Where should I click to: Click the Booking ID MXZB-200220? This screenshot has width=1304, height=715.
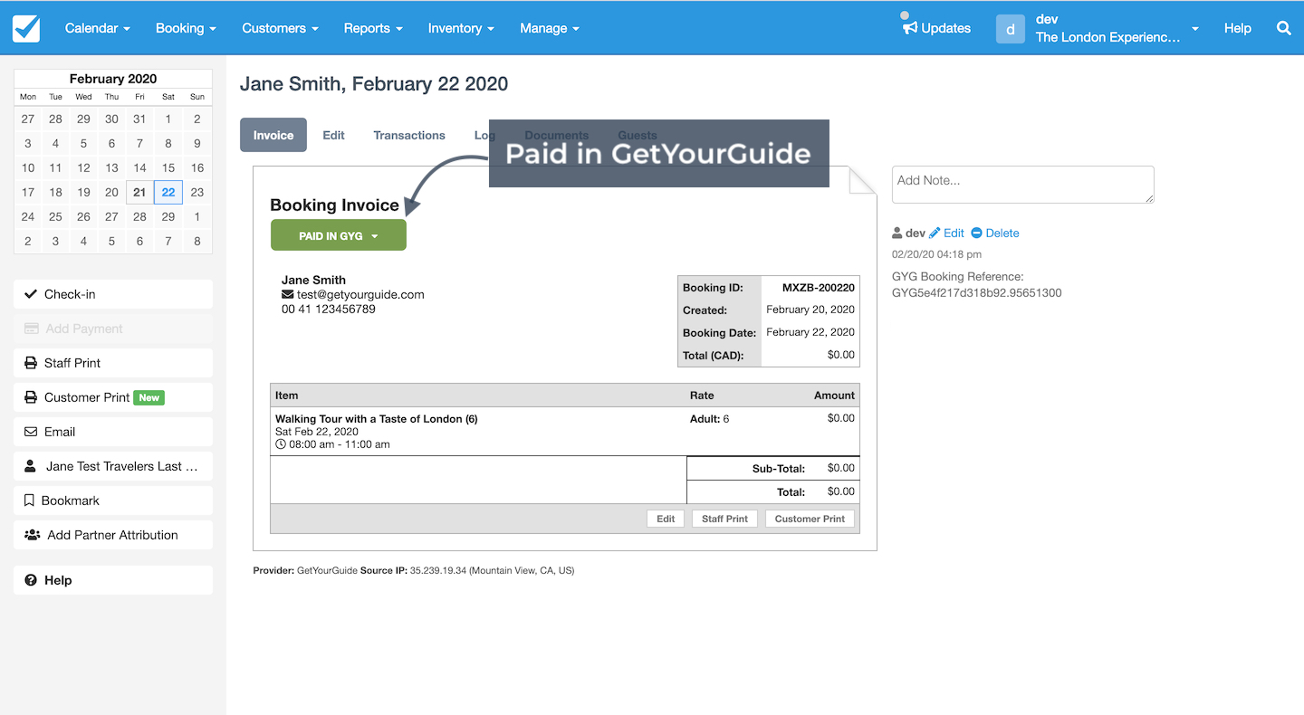819,288
